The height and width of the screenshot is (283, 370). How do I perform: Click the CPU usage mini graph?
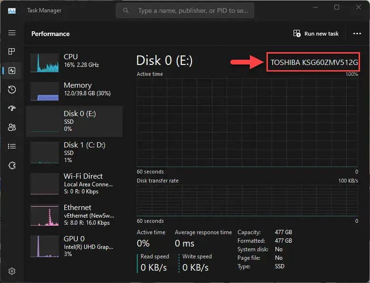(45, 63)
